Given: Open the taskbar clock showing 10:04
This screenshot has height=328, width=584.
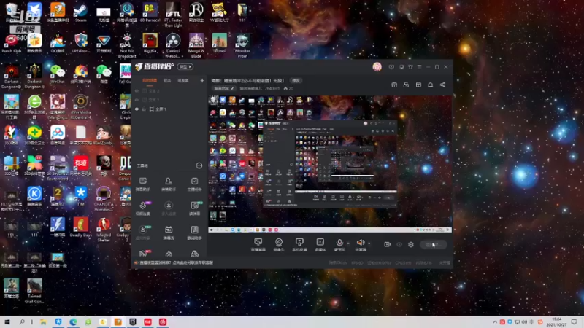Looking at the screenshot, I should pyautogui.click(x=556, y=321).
